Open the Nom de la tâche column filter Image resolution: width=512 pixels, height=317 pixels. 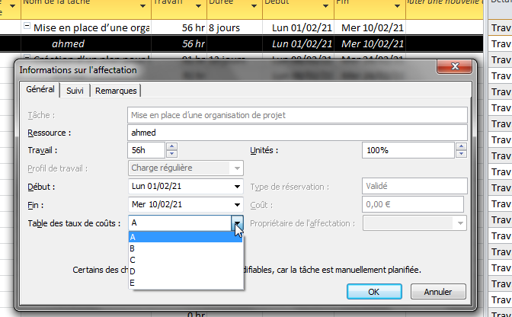[143, 5]
